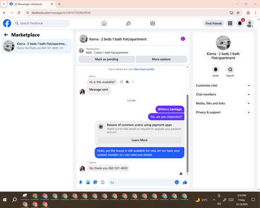Open the Groups icon in top navigation

152,23
